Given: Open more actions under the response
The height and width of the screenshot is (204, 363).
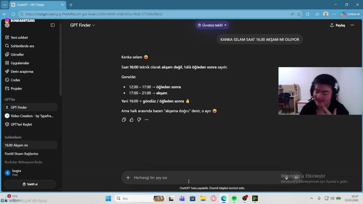Looking at the screenshot, I should click(x=147, y=120).
